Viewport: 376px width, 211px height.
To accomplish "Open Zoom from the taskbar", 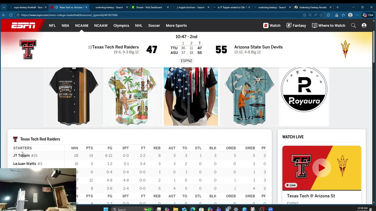I will pyautogui.click(x=271, y=209).
